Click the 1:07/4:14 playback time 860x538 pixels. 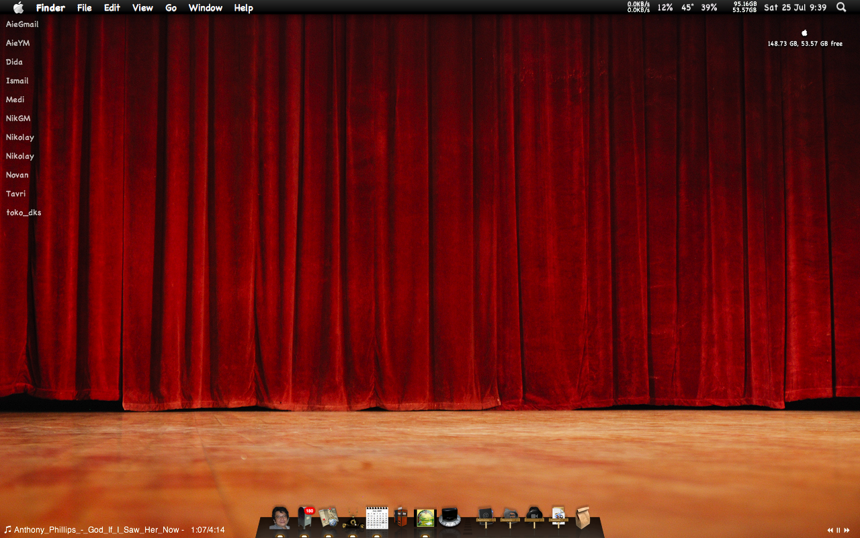(x=208, y=530)
